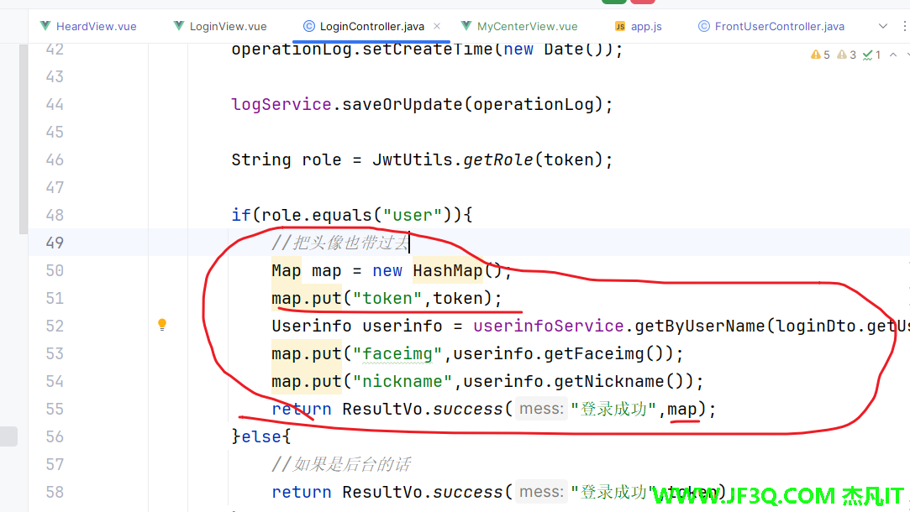
Task: Click userinfoService on line 52
Action: coord(548,326)
